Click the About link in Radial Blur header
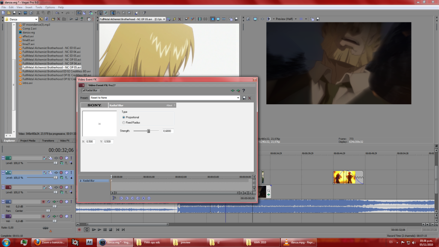 point(169,105)
